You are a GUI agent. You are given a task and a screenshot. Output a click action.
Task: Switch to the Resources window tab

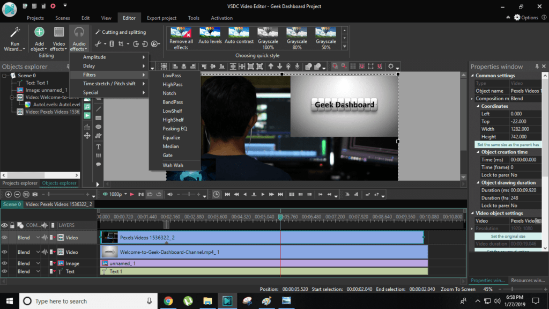pyautogui.click(x=528, y=280)
